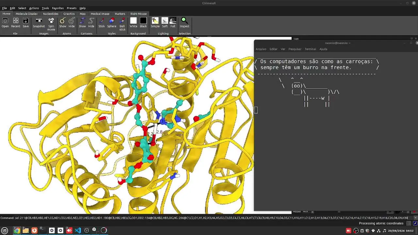Viewport: 418px width, 235px height.
Task: Hide cartoons with the Cartoons Hide icon
Action: (91, 21)
